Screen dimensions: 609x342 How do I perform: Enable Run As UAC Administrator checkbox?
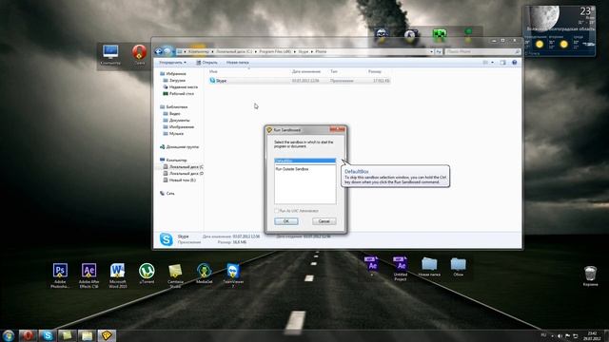coord(277,211)
